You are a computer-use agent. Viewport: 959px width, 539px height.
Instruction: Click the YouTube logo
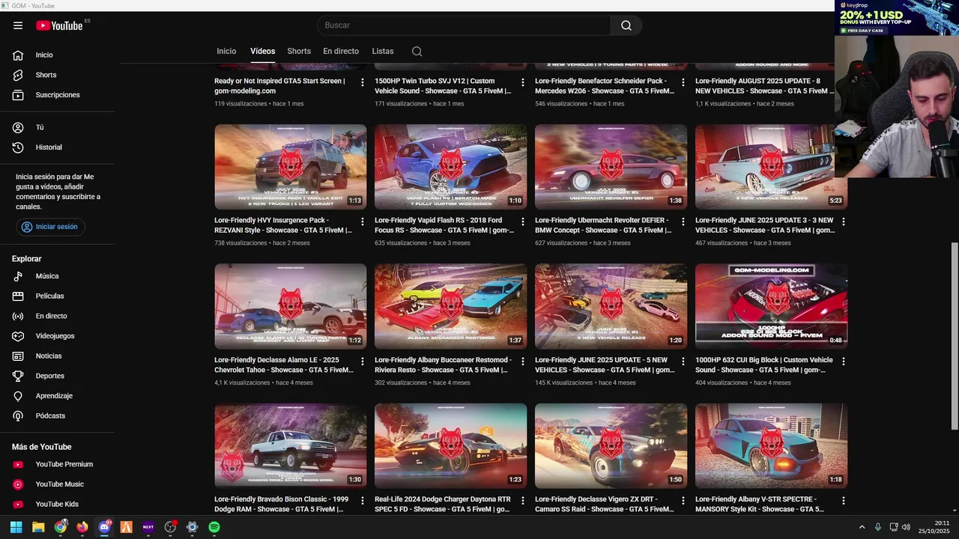pos(59,25)
